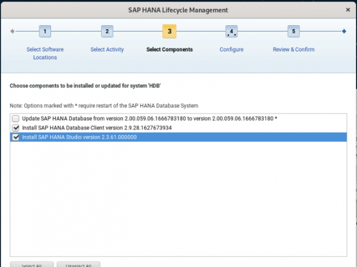This screenshot has height=267, width=357.
Task: Open the Configure step label
Action: 232,49
